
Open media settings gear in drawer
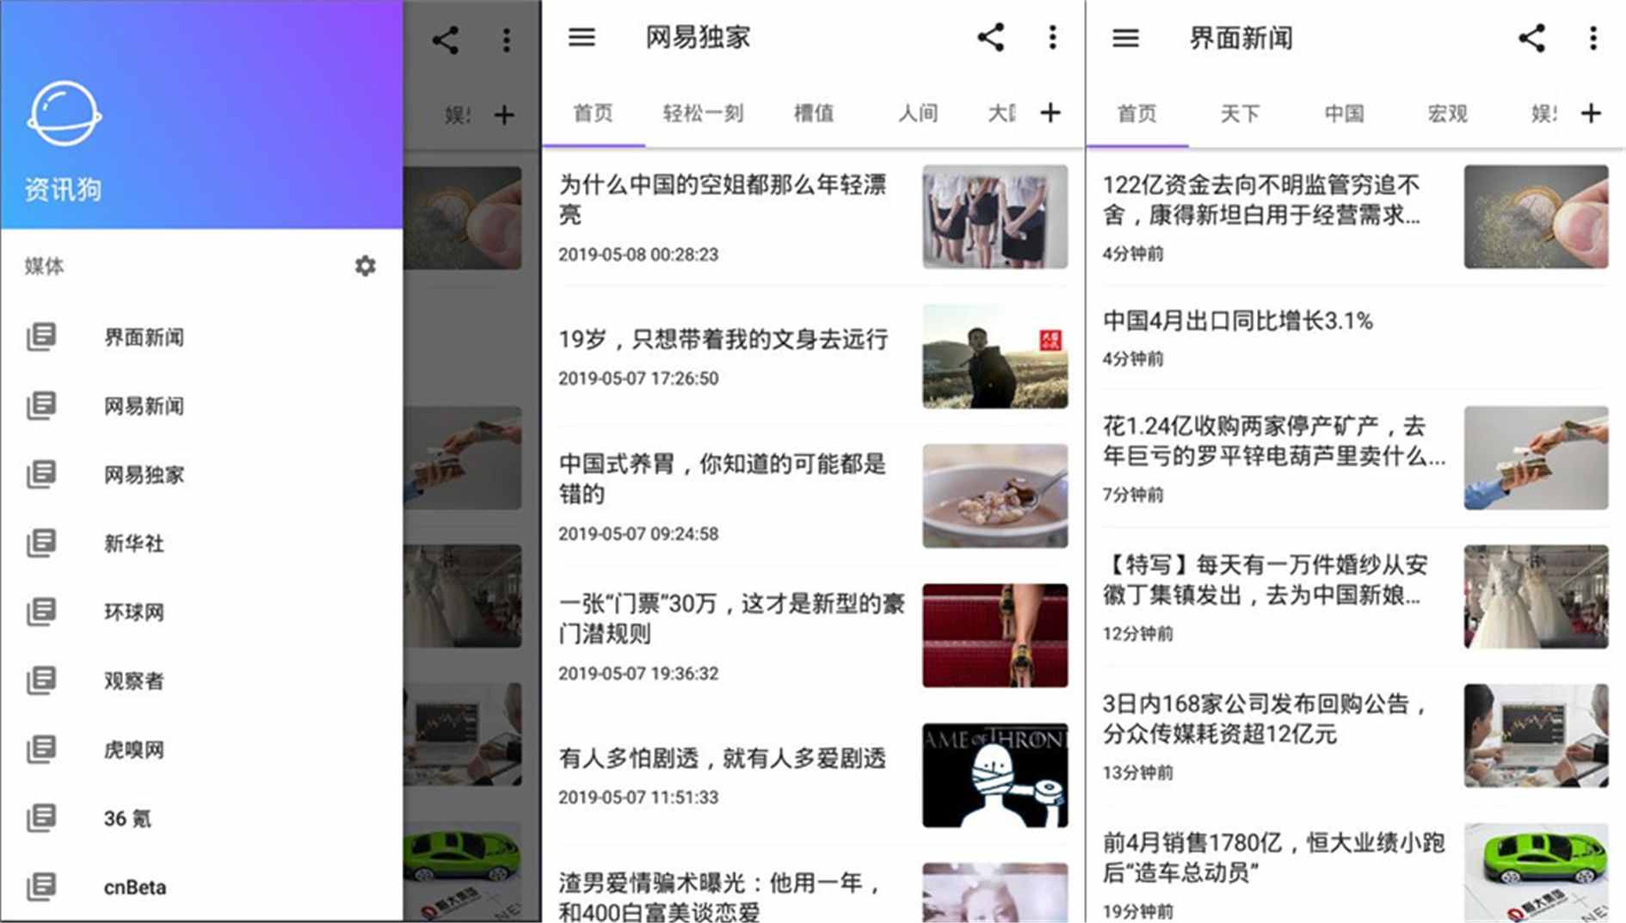[x=366, y=266]
